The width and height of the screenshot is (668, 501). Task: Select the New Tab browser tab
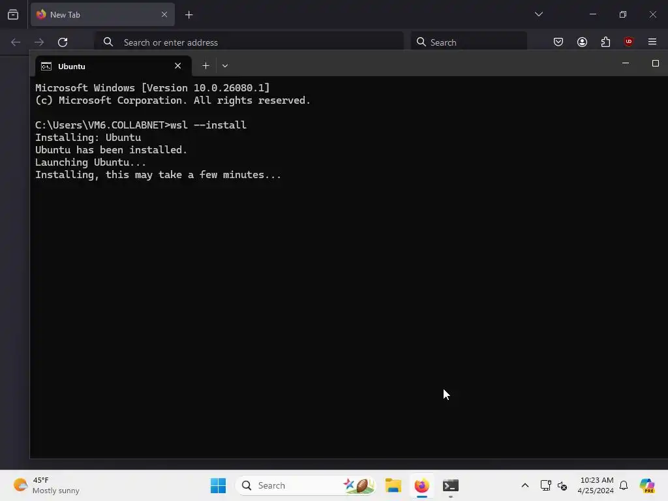coord(102,14)
